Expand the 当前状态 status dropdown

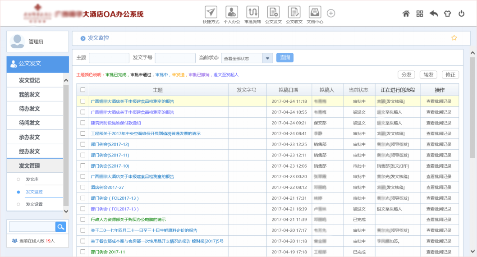click(267, 58)
